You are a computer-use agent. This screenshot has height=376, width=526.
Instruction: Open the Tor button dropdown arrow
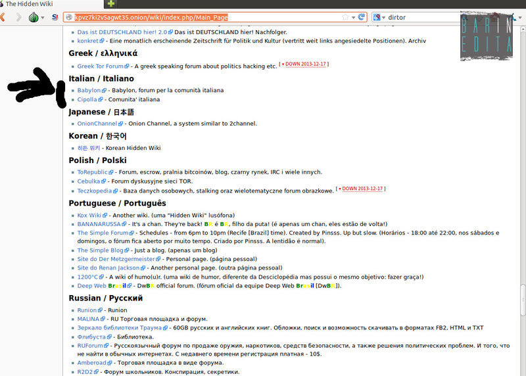[x=43, y=18]
